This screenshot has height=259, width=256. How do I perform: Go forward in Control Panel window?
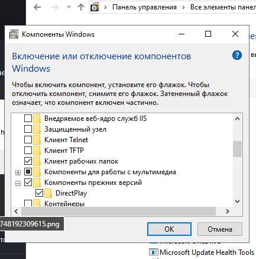pyautogui.click(x=55, y=7)
